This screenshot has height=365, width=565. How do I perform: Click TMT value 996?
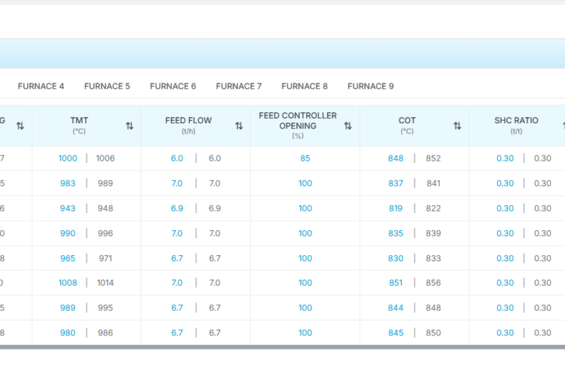(x=105, y=234)
